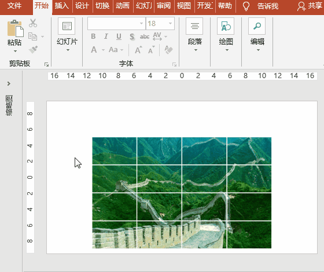
Task: Click the 编辑 magnifier icon
Action: point(257,26)
